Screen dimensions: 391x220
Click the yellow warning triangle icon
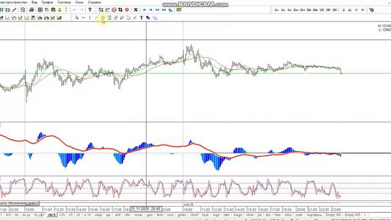coord(60,10)
